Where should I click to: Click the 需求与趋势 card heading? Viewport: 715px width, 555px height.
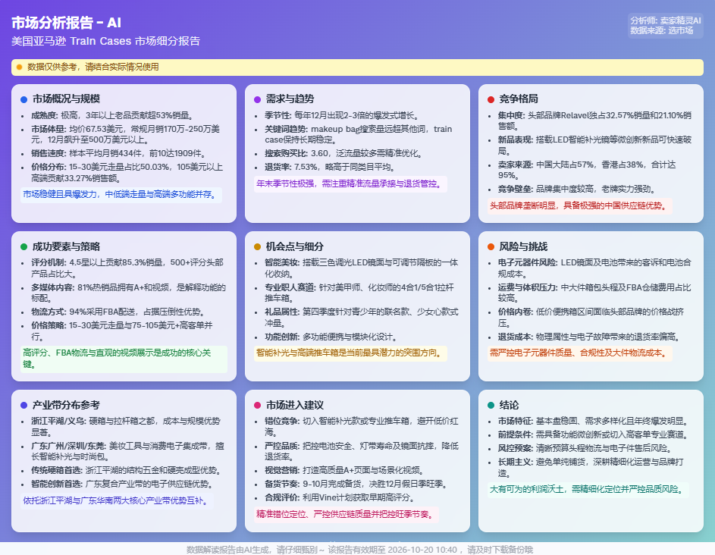tap(290, 99)
